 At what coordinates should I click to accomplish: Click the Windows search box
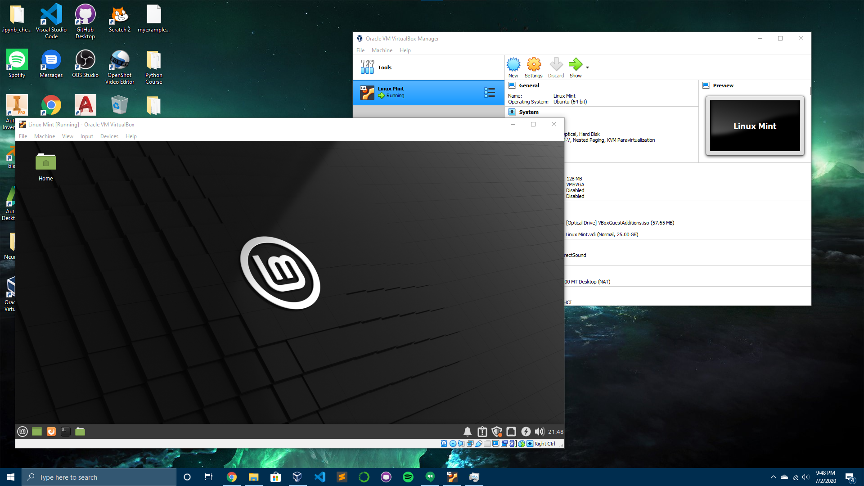[99, 477]
